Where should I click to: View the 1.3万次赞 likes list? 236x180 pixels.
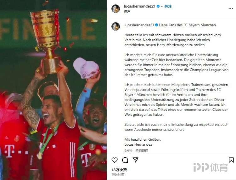point(119,170)
